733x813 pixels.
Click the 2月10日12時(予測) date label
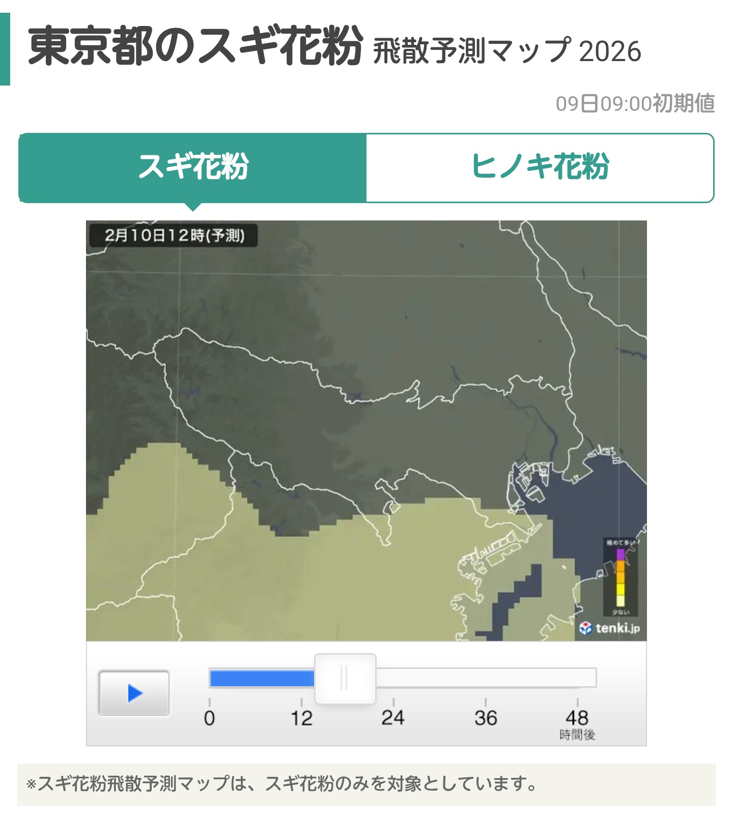click(x=174, y=235)
